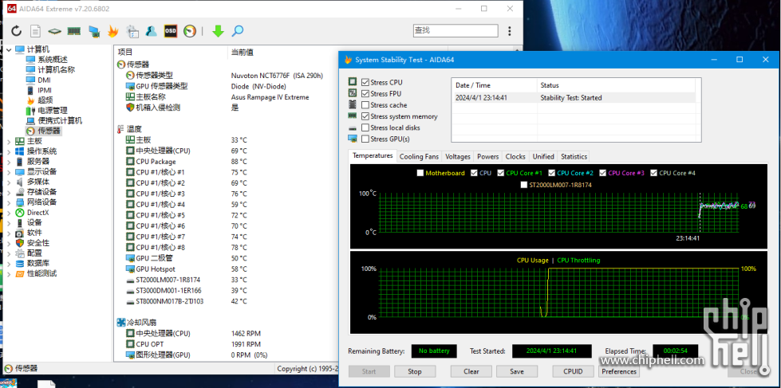
Task: Open the Report document icon in toolbar
Action: [x=35, y=31]
